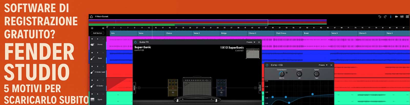
Task: Click the Speed knob
Action: (316, 74)
